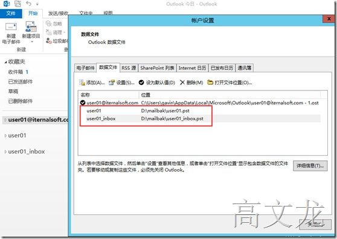
Task: Open the 已发送邮件 folder
Action: (21, 82)
